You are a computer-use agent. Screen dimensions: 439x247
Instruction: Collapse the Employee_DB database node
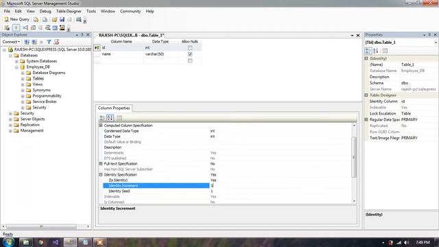coord(16,67)
